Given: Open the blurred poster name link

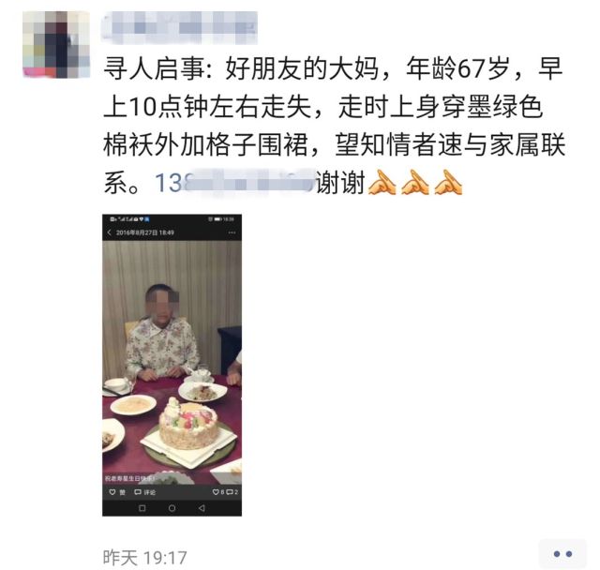Looking at the screenshot, I should pyautogui.click(x=180, y=27).
